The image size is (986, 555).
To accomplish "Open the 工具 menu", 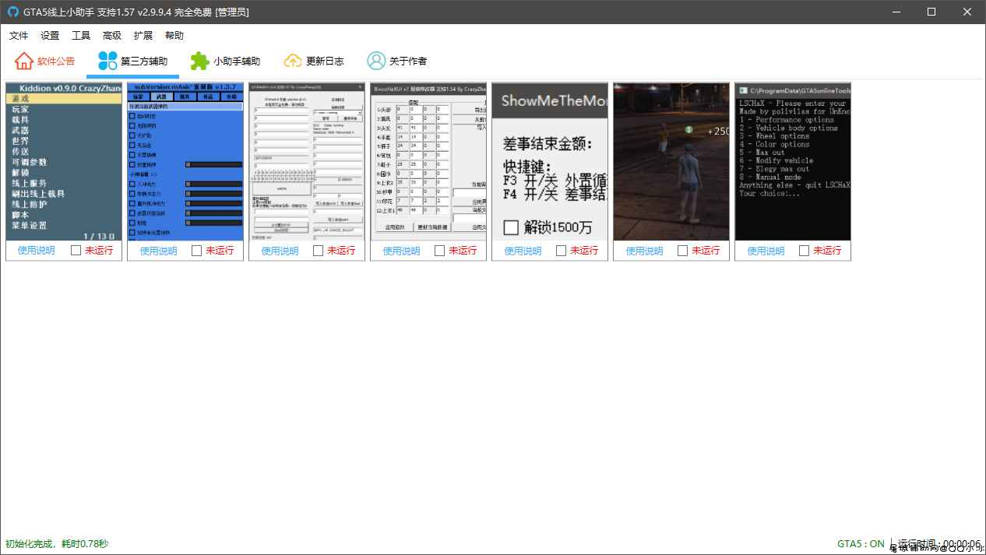I will tap(81, 36).
